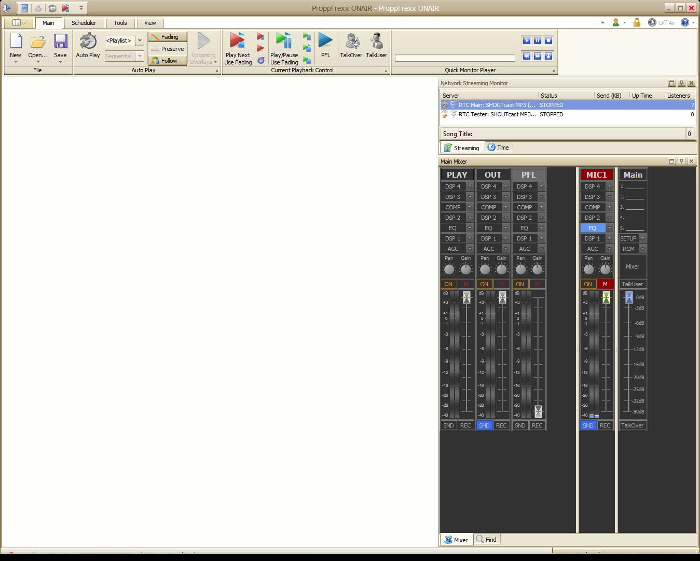Viewport: 700px width, 561px height.
Task: Click the TalkOver button under Main fader
Action: click(632, 425)
